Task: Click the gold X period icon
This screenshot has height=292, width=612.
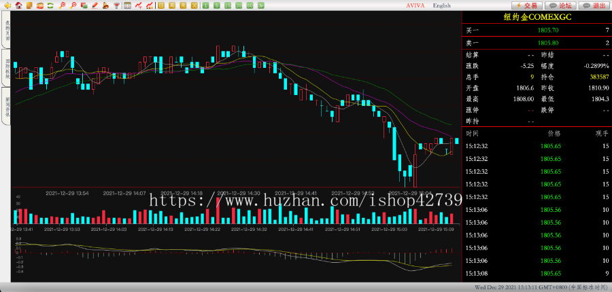Action: tap(194, 5)
